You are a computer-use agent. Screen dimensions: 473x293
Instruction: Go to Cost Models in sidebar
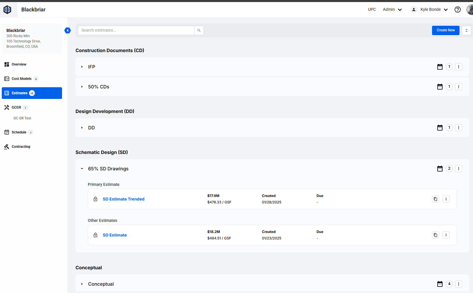click(x=21, y=79)
